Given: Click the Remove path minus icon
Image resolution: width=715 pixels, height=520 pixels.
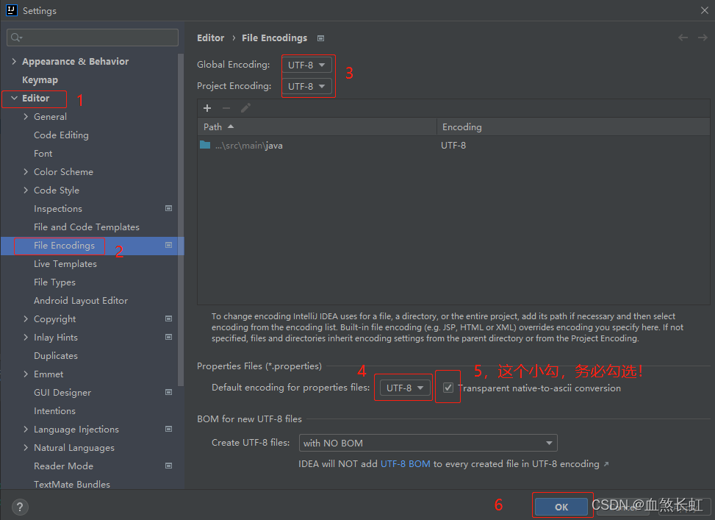Looking at the screenshot, I should (x=226, y=108).
